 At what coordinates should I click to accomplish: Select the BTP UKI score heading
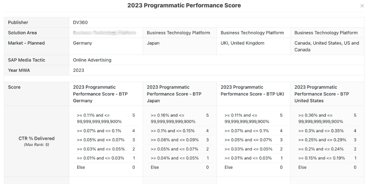click(252, 91)
